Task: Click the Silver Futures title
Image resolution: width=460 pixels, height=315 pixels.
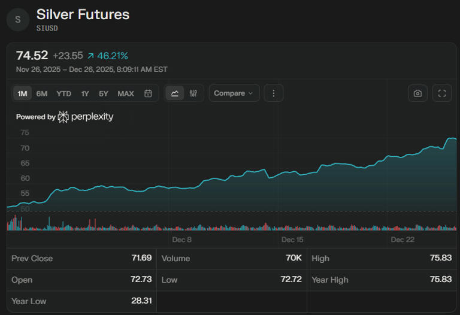Action: pos(83,14)
